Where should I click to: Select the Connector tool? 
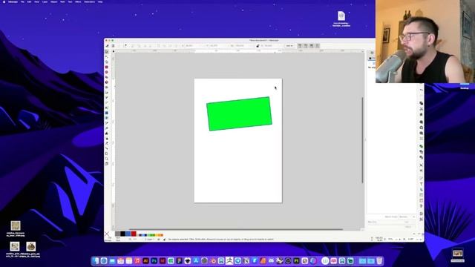(107, 148)
